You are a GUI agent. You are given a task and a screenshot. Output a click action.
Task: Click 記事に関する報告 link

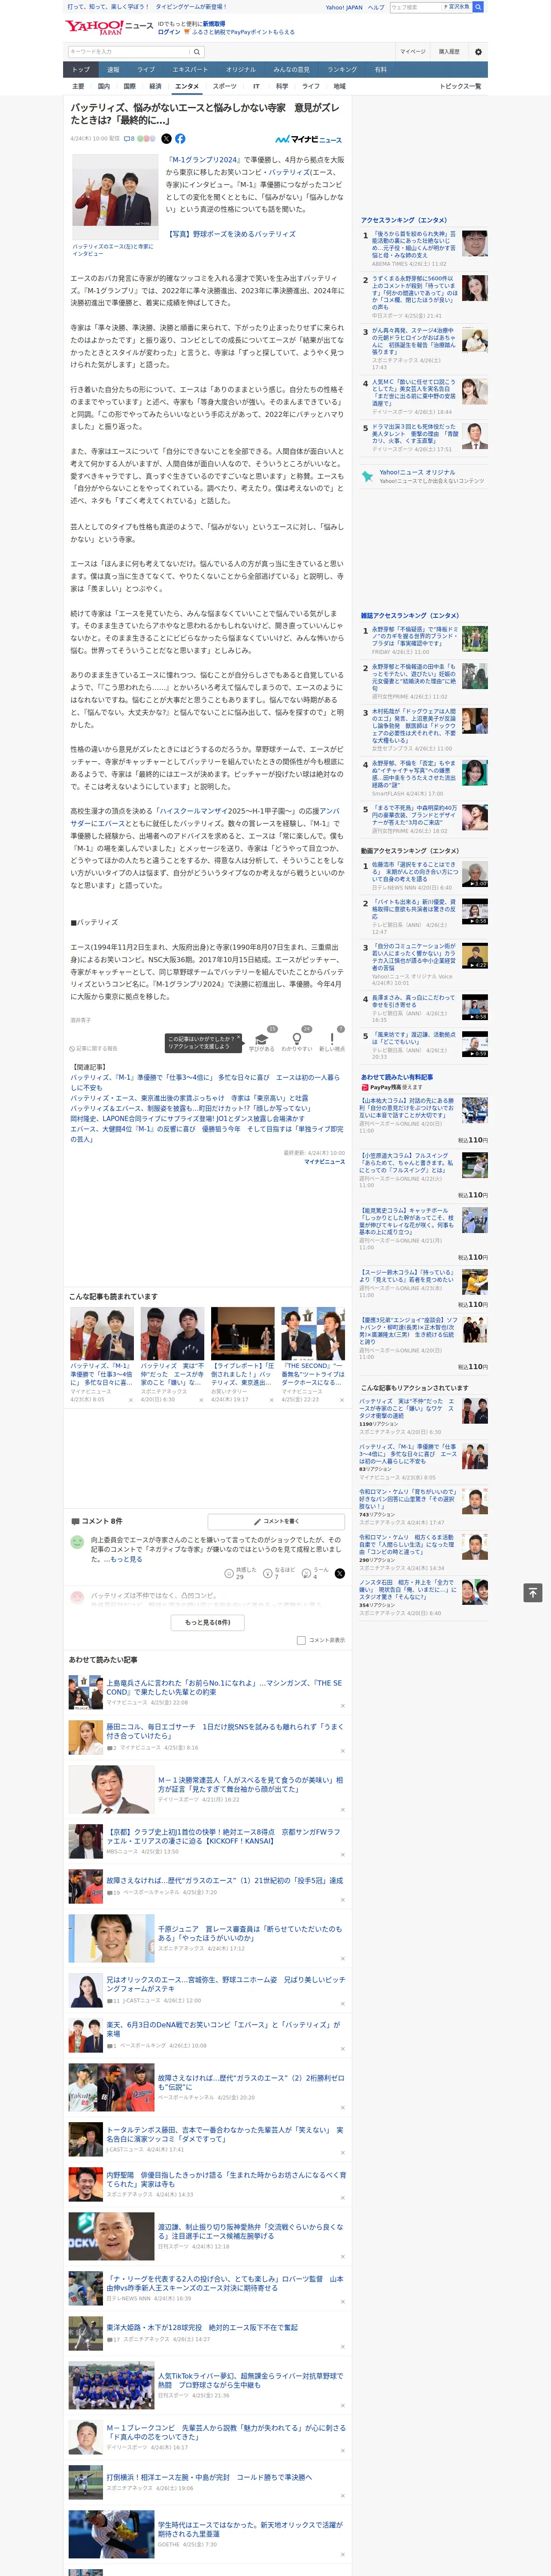pyautogui.click(x=94, y=1048)
